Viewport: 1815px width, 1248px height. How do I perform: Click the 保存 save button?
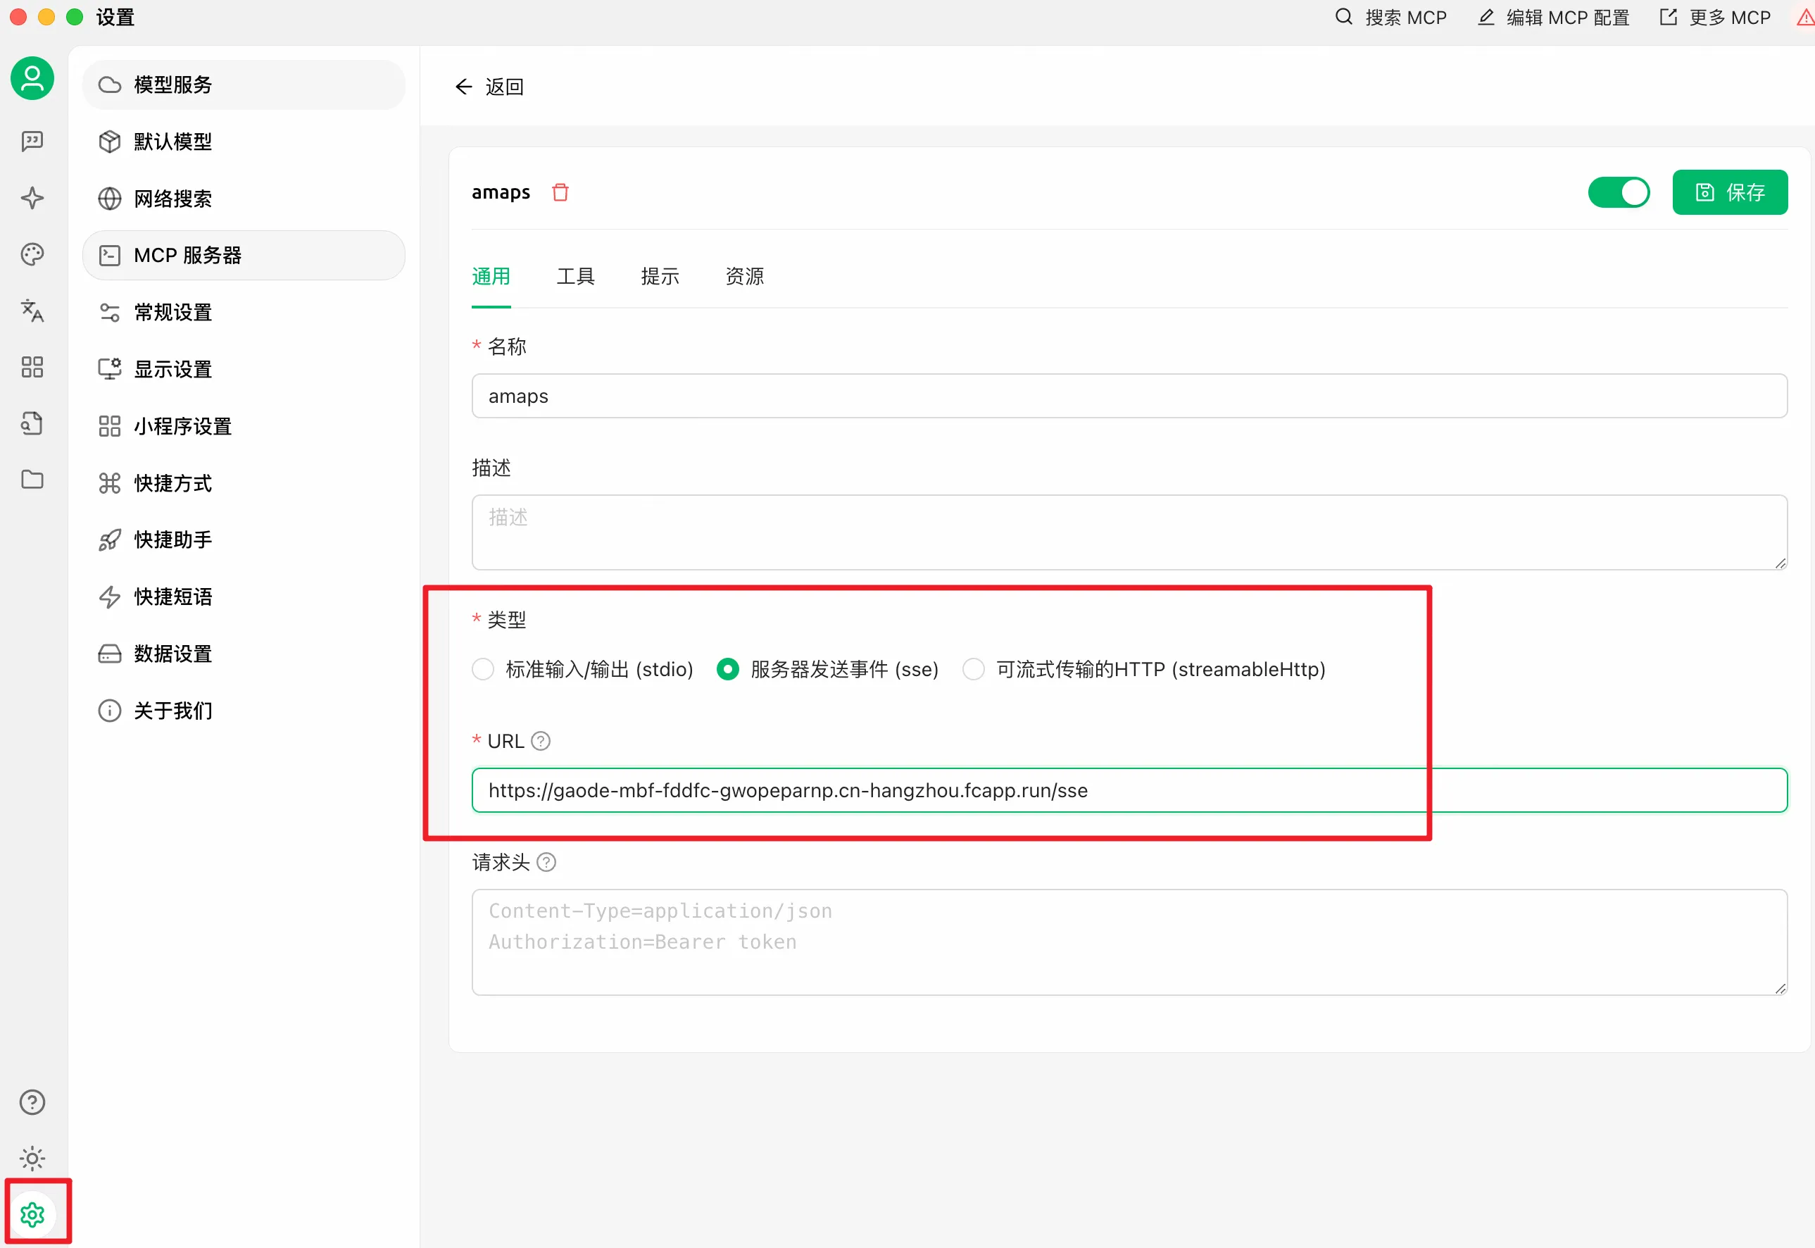point(1730,192)
